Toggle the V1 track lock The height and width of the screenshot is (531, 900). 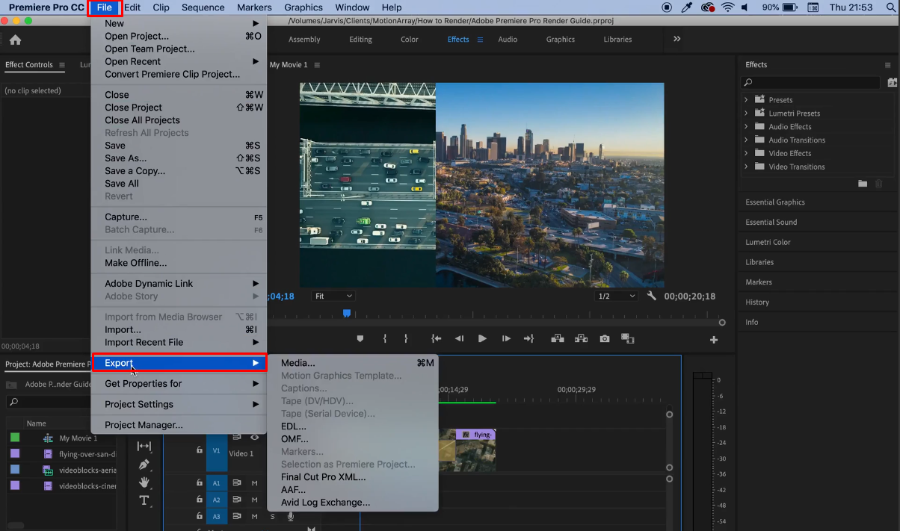[x=199, y=450]
